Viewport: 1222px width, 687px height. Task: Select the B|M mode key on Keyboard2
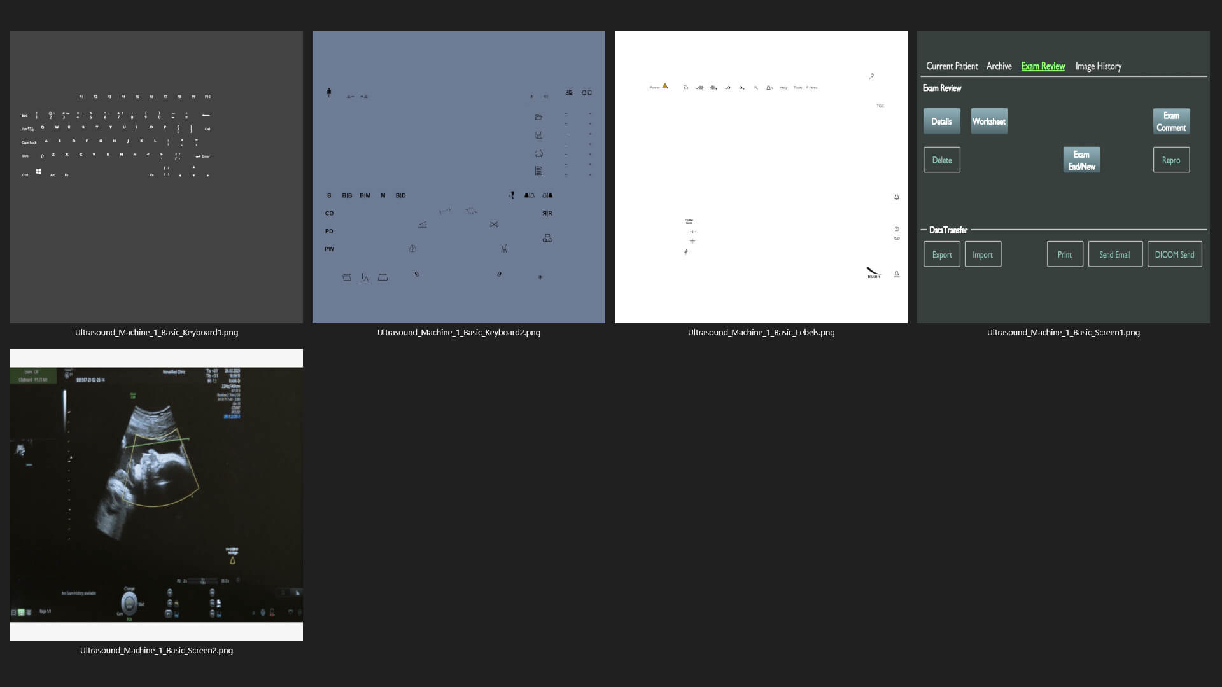365,196
